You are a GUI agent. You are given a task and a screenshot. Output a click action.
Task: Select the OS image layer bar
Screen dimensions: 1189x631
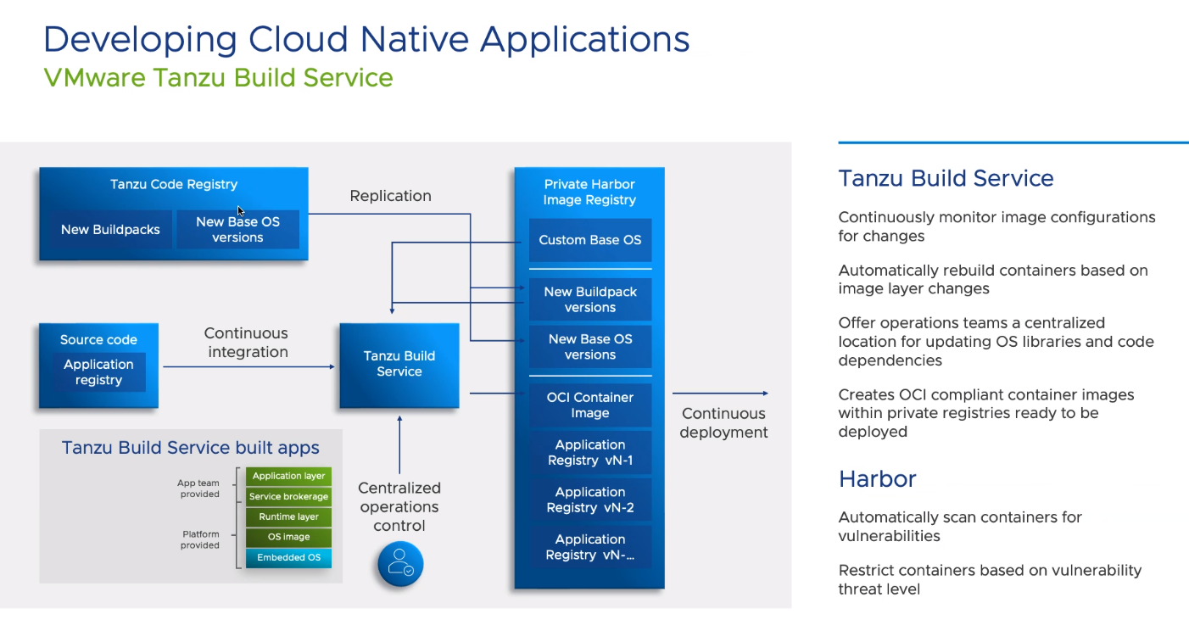coord(288,537)
